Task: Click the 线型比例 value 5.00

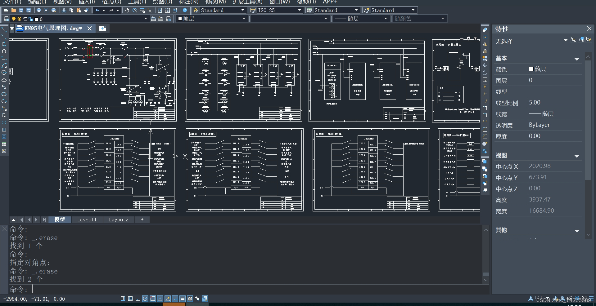Action: click(555, 103)
